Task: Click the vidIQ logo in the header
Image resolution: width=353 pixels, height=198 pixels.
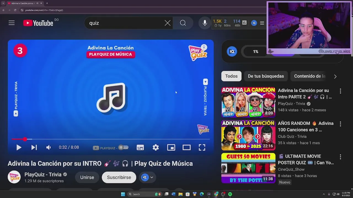Action: tap(254, 23)
